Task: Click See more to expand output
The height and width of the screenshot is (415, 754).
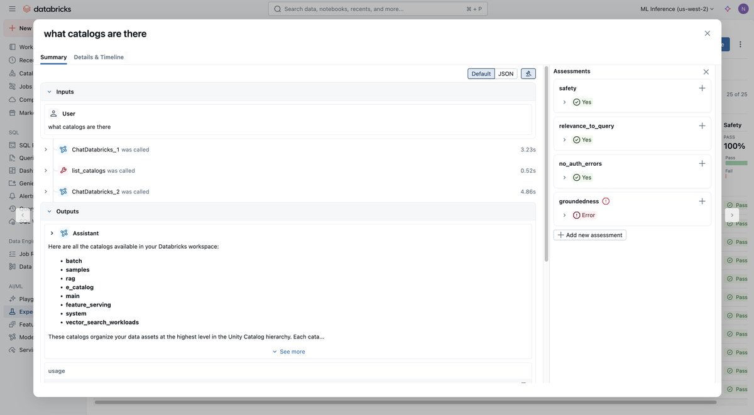Action: coord(288,352)
